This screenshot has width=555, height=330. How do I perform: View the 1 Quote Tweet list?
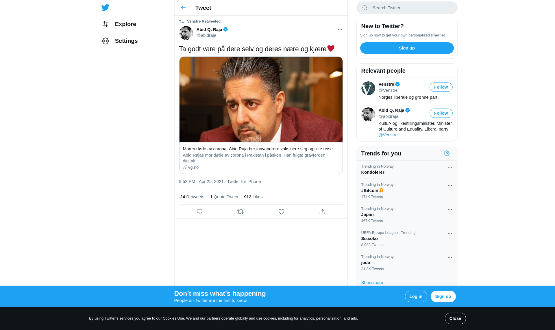[224, 197]
